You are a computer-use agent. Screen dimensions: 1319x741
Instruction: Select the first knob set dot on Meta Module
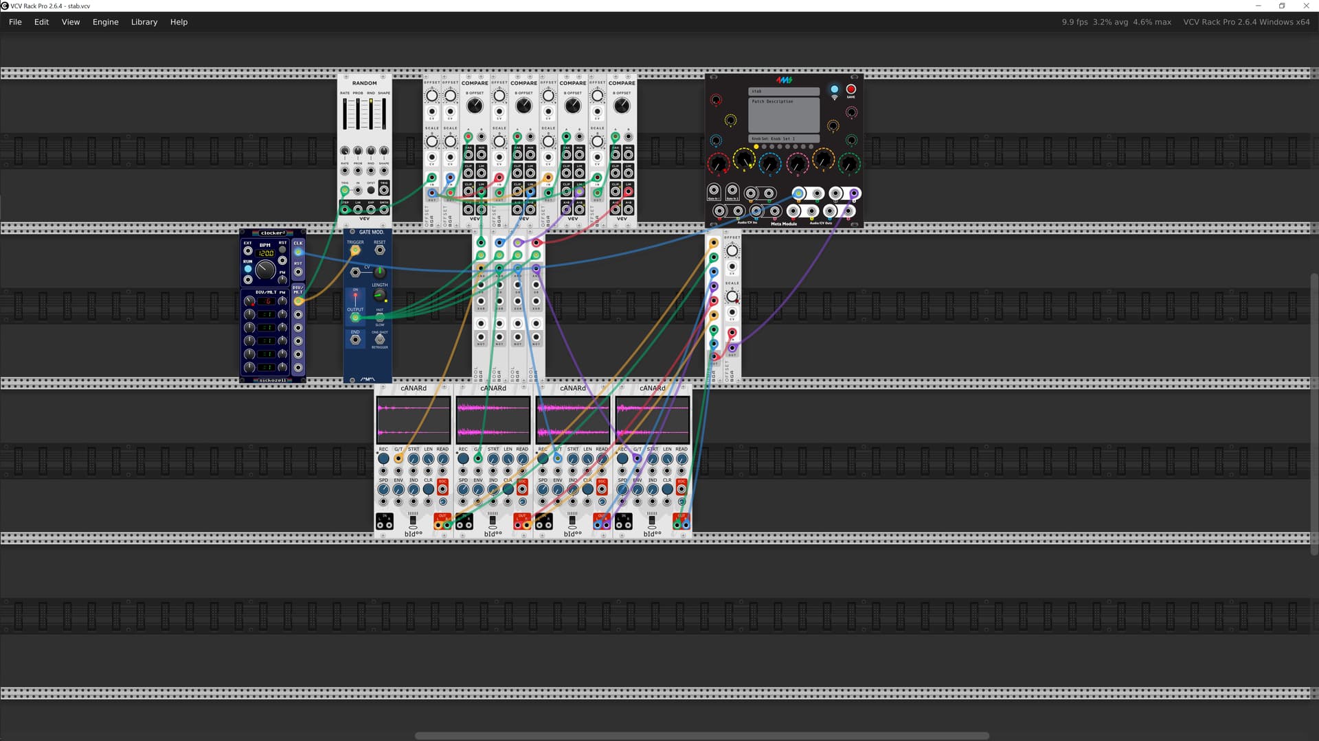(x=756, y=147)
